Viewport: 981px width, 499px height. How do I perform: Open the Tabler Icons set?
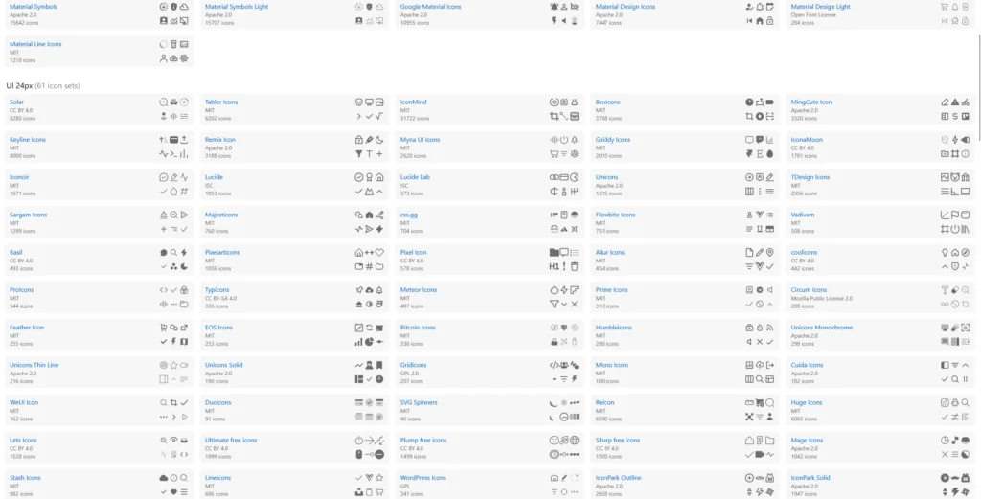[x=221, y=102]
